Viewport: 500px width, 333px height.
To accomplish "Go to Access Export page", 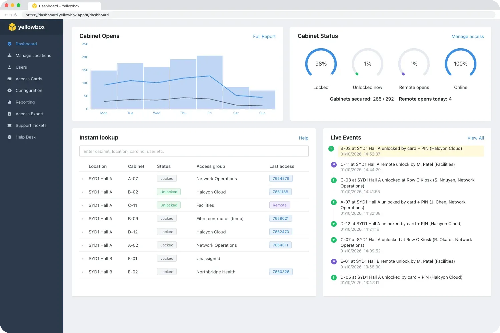I will tap(30, 114).
